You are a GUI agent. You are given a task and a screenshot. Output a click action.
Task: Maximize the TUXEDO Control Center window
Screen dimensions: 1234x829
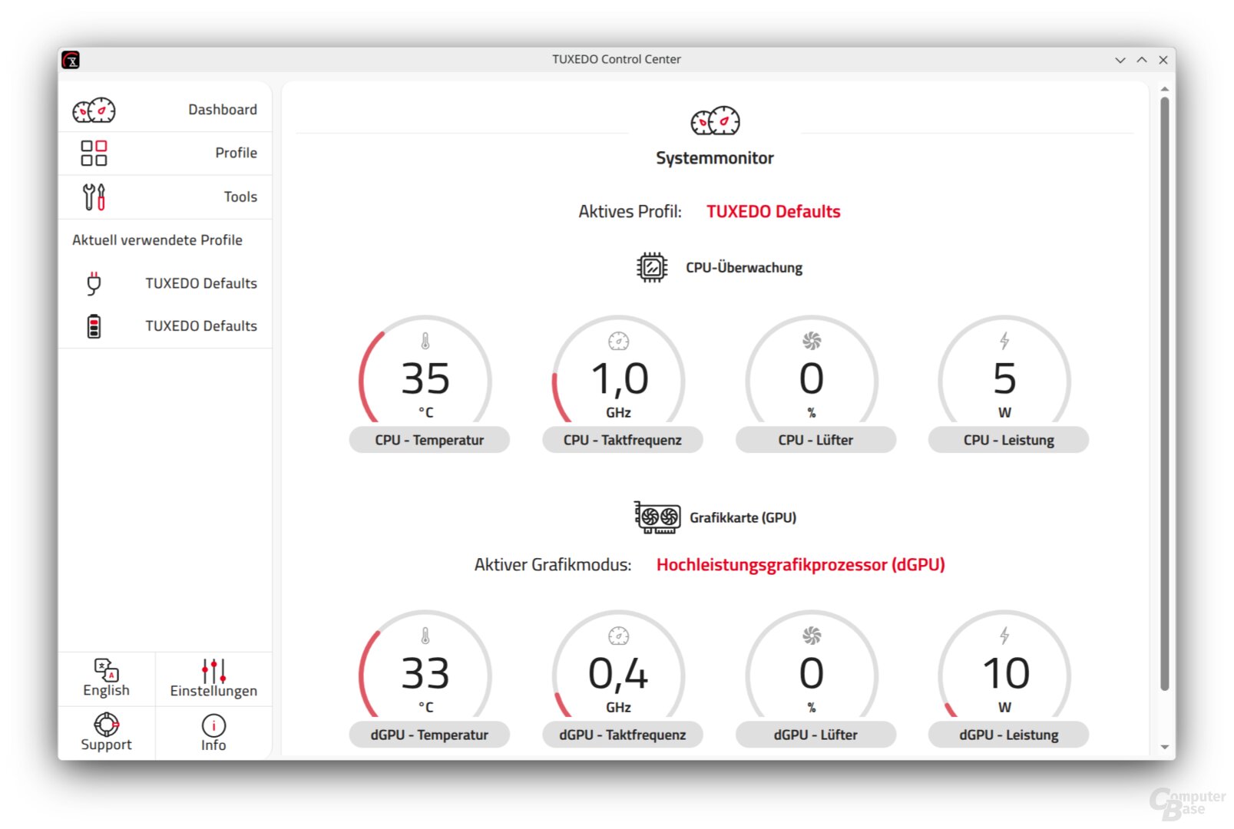tap(1142, 60)
